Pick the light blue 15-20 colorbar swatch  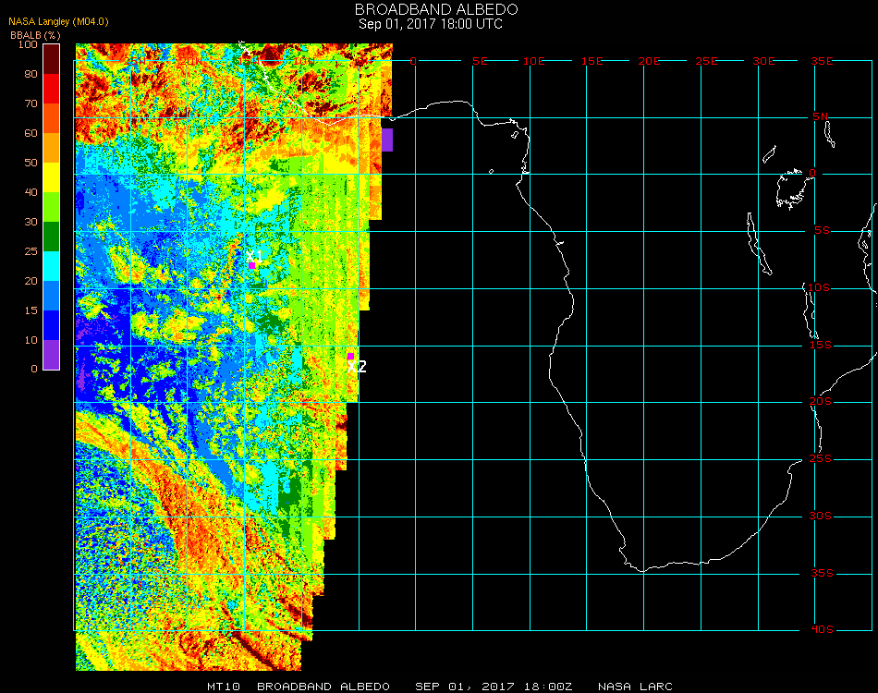point(52,296)
